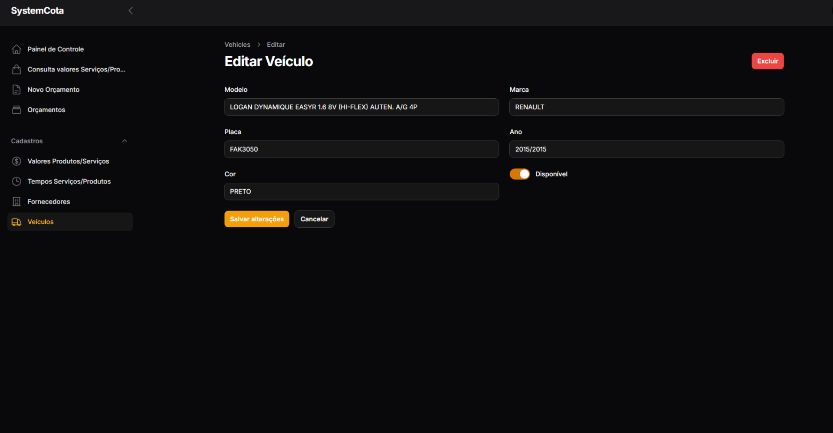The height and width of the screenshot is (433, 833).
Task: Collapse the Cadastros section chevron
Action: coord(125,141)
